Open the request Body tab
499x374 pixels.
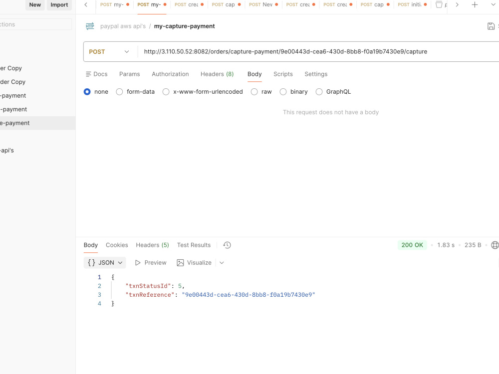pyautogui.click(x=254, y=74)
